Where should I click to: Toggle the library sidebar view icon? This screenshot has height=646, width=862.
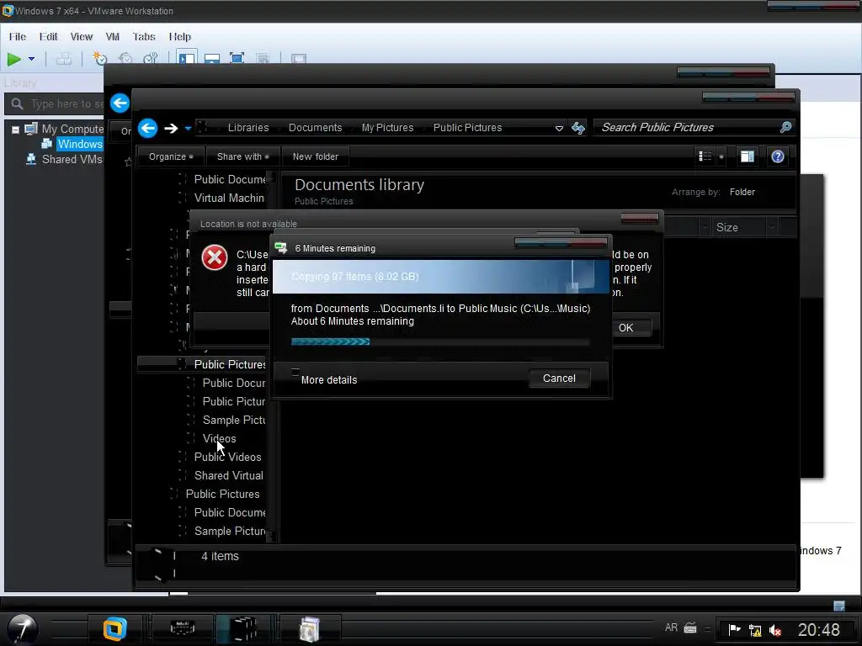tap(187, 58)
